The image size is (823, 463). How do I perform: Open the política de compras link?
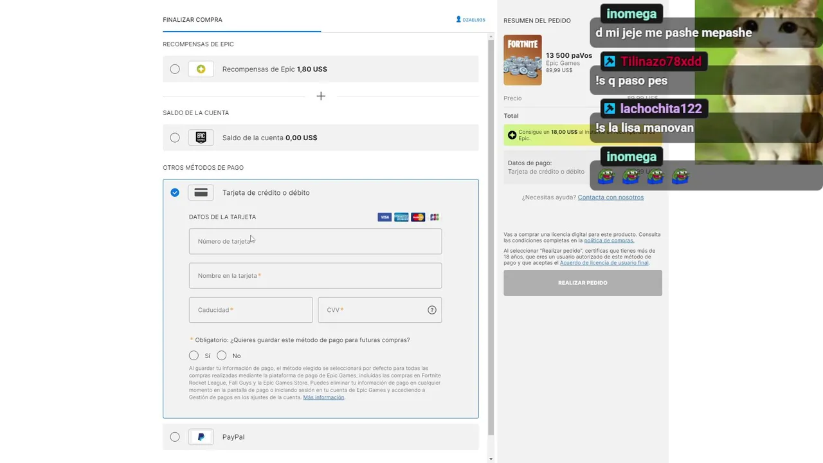tap(609, 241)
